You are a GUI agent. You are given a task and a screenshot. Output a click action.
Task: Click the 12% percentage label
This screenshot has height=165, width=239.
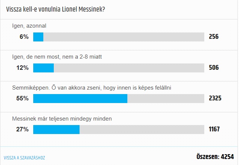click(22, 68)
